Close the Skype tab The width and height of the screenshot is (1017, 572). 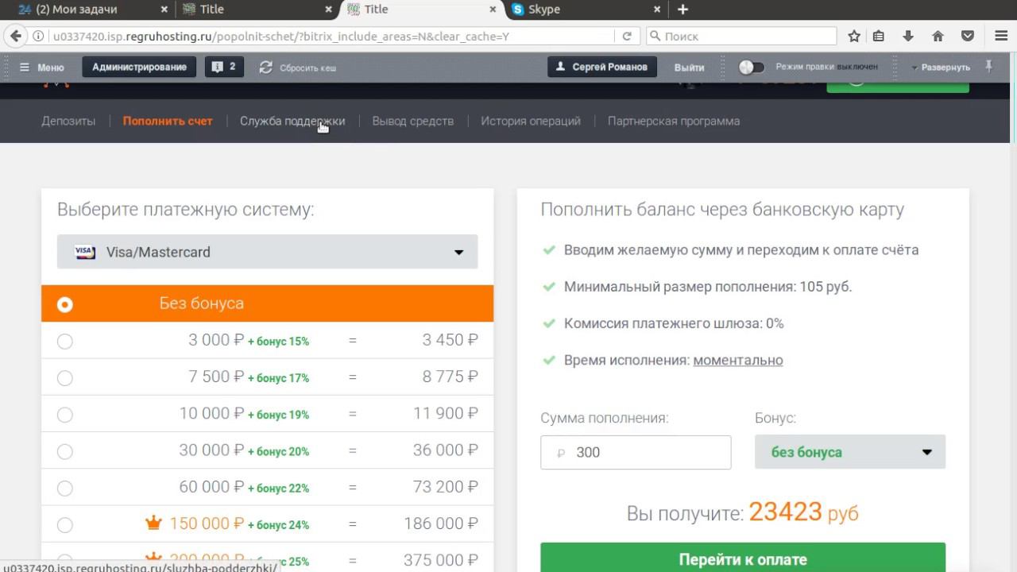point(657,10)
